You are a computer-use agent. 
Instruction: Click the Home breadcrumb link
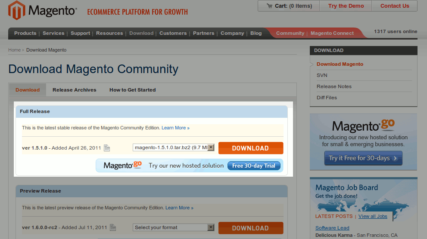tap(14, 50)
